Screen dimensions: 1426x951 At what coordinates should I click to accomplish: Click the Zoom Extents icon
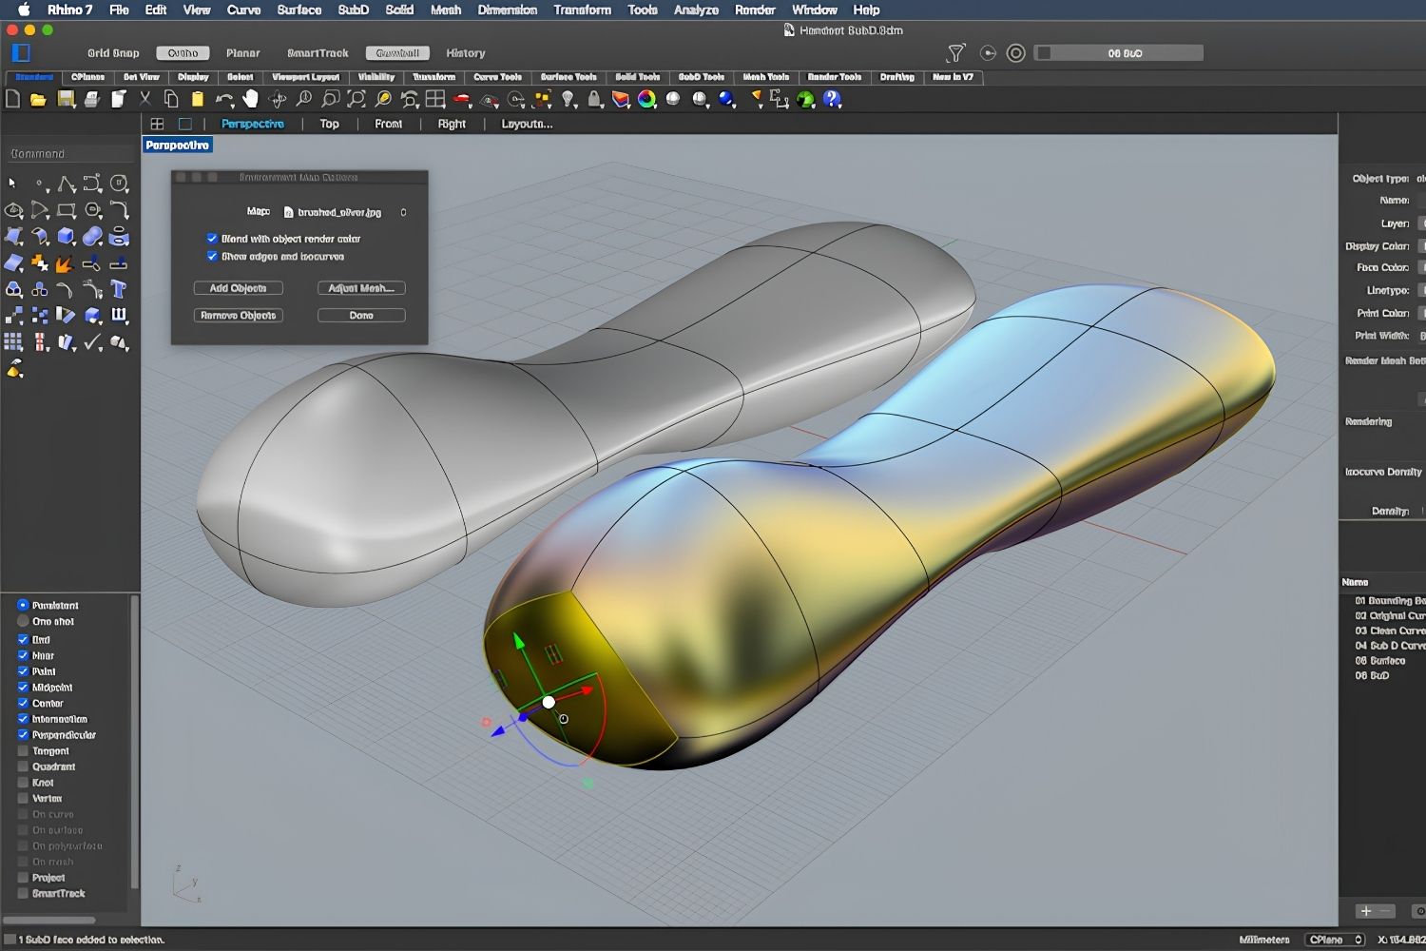click(356, 99)
